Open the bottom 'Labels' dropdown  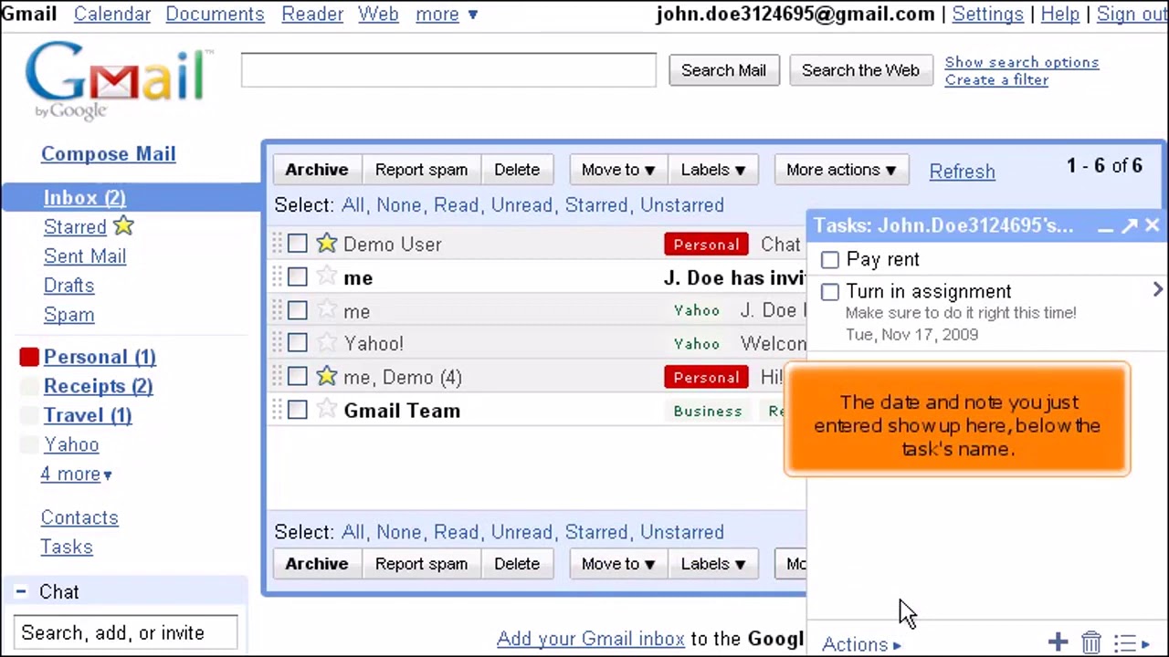point(713,564)
